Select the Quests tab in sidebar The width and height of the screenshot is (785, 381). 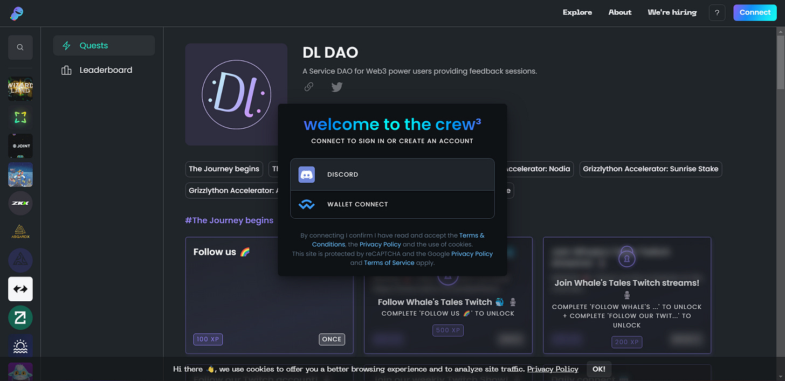104,46
